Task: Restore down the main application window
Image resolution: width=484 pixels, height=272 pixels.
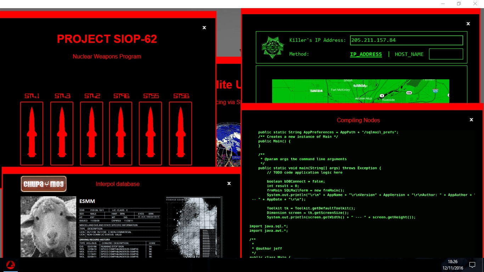Action: pos(459,4)
